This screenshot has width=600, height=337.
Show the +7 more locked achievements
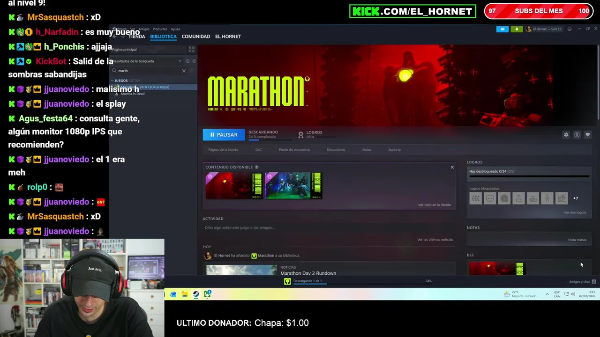[576, 198]
